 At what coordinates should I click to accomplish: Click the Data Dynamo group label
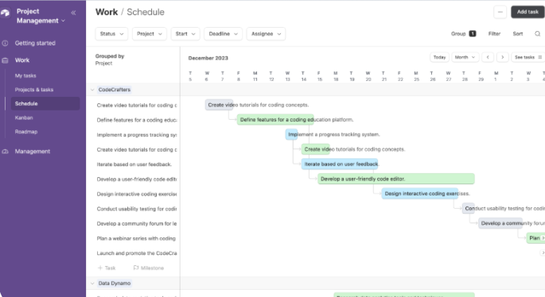[x=115, y=283]
